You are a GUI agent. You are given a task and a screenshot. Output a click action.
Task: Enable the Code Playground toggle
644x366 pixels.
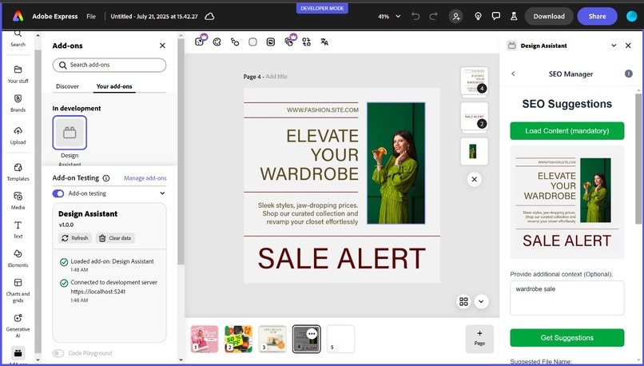pos(58,353)
